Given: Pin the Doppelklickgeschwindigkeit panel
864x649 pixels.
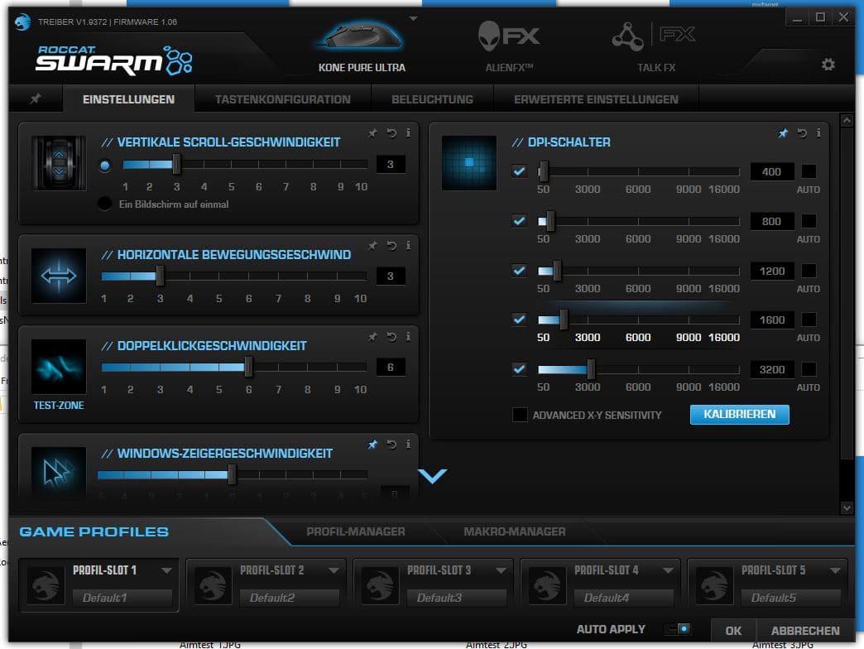Looking at the screenshot, I should 372,337.
